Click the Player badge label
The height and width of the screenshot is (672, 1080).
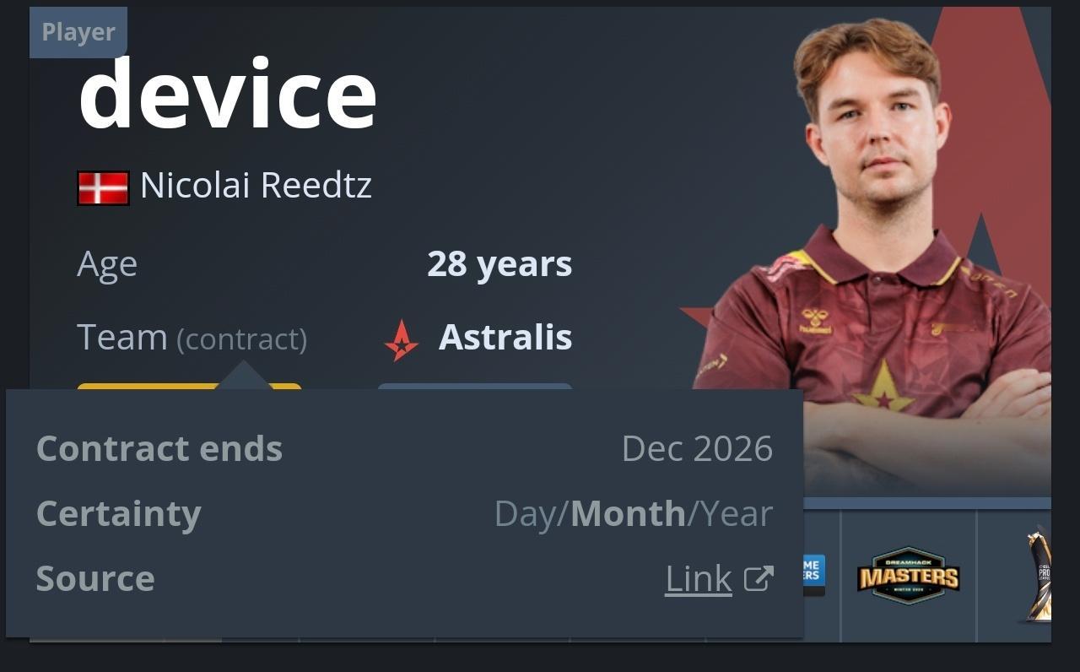tap(78, 32)
